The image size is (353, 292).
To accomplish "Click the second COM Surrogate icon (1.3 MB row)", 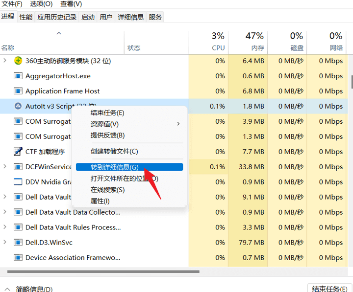I will click(x=18, y=136).
